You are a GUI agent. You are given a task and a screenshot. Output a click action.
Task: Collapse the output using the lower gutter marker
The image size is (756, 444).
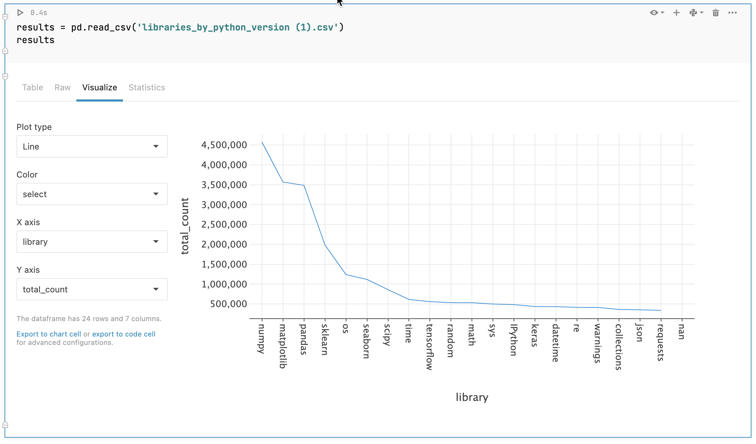click(5, 76)
